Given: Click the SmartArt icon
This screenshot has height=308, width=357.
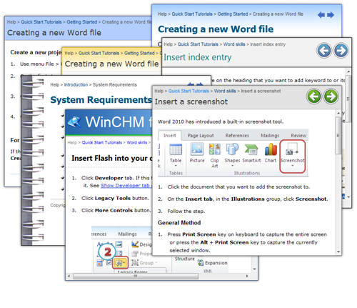Looking at the screenshot, I should (x=251, y=149).
